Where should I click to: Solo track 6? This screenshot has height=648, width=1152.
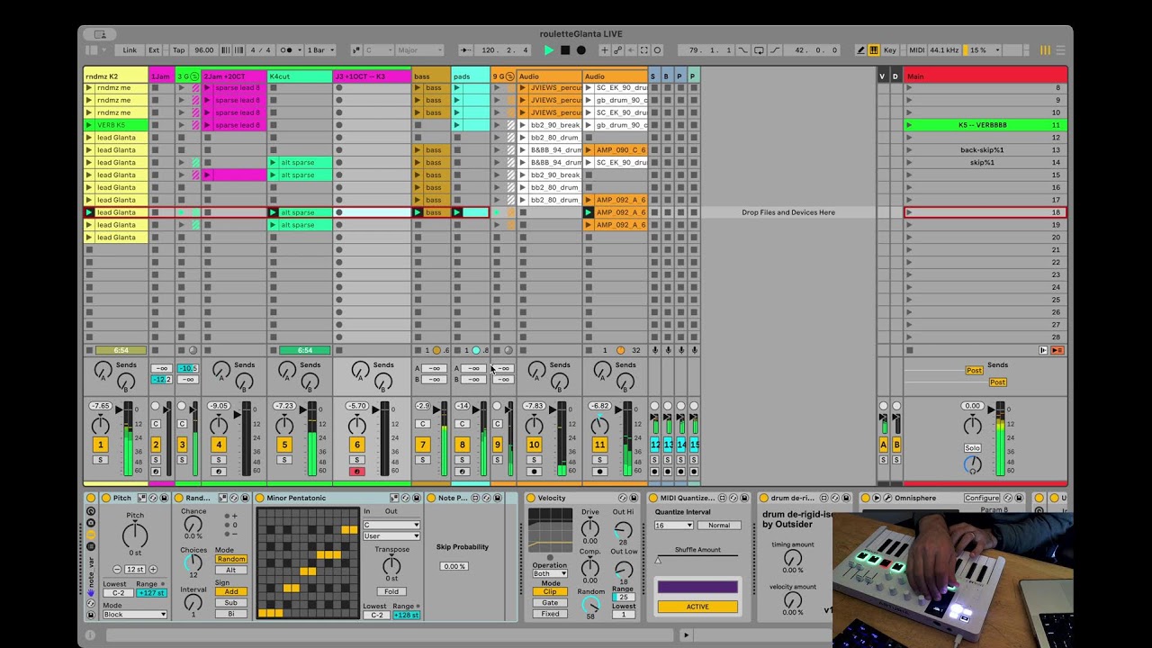coord(356,460)
